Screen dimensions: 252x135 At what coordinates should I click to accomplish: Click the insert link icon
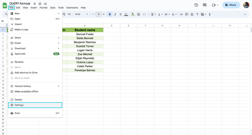coord(181,14)
